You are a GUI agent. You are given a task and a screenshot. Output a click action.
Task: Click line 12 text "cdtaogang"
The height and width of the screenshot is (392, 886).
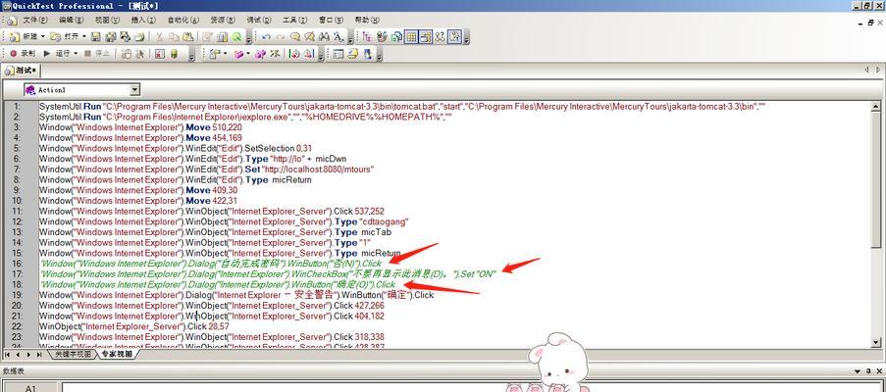pos(383,221)
